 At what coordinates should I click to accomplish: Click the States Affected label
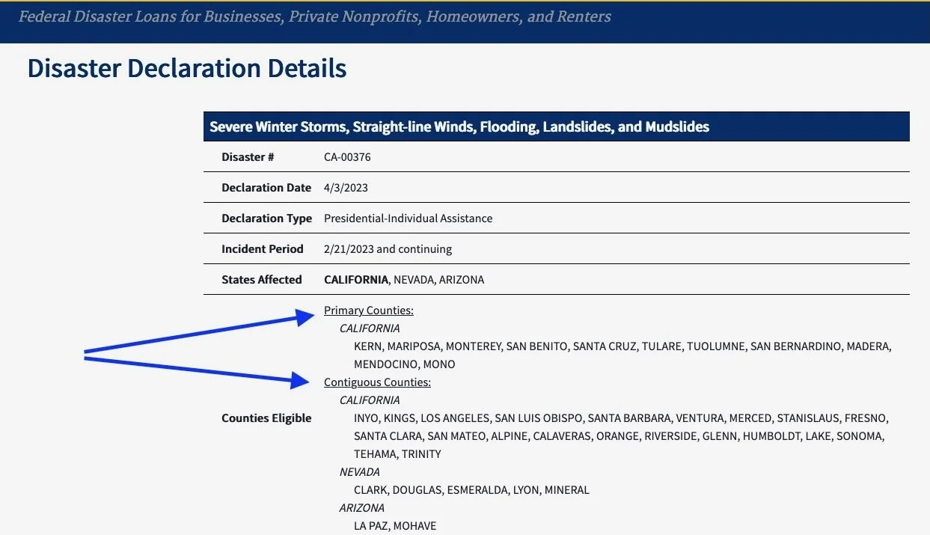click(x=262, y=280)
